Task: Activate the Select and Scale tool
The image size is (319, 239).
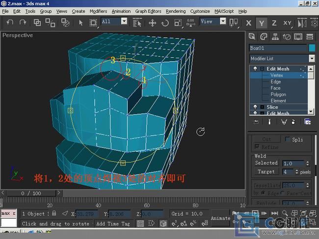Action: pos(178,23)
